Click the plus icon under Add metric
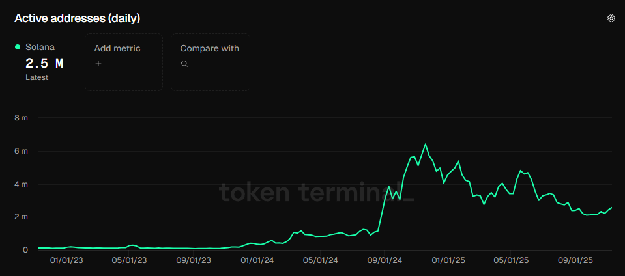Screen dimensions: 625x276 (98, 64)
